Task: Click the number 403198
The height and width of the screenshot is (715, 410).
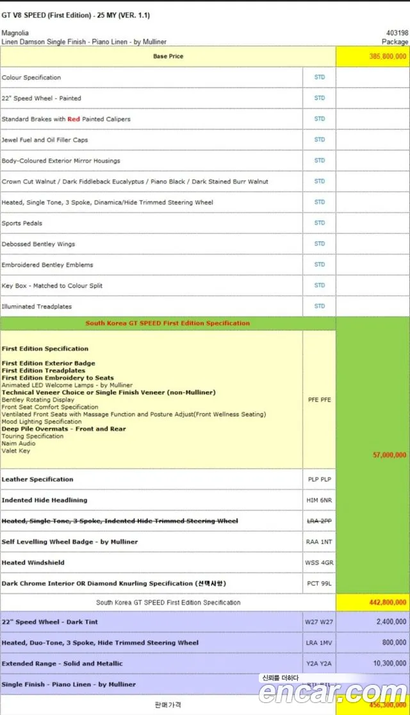Action: [397, 33]
